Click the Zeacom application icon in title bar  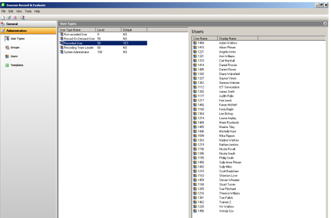(3, 5)
